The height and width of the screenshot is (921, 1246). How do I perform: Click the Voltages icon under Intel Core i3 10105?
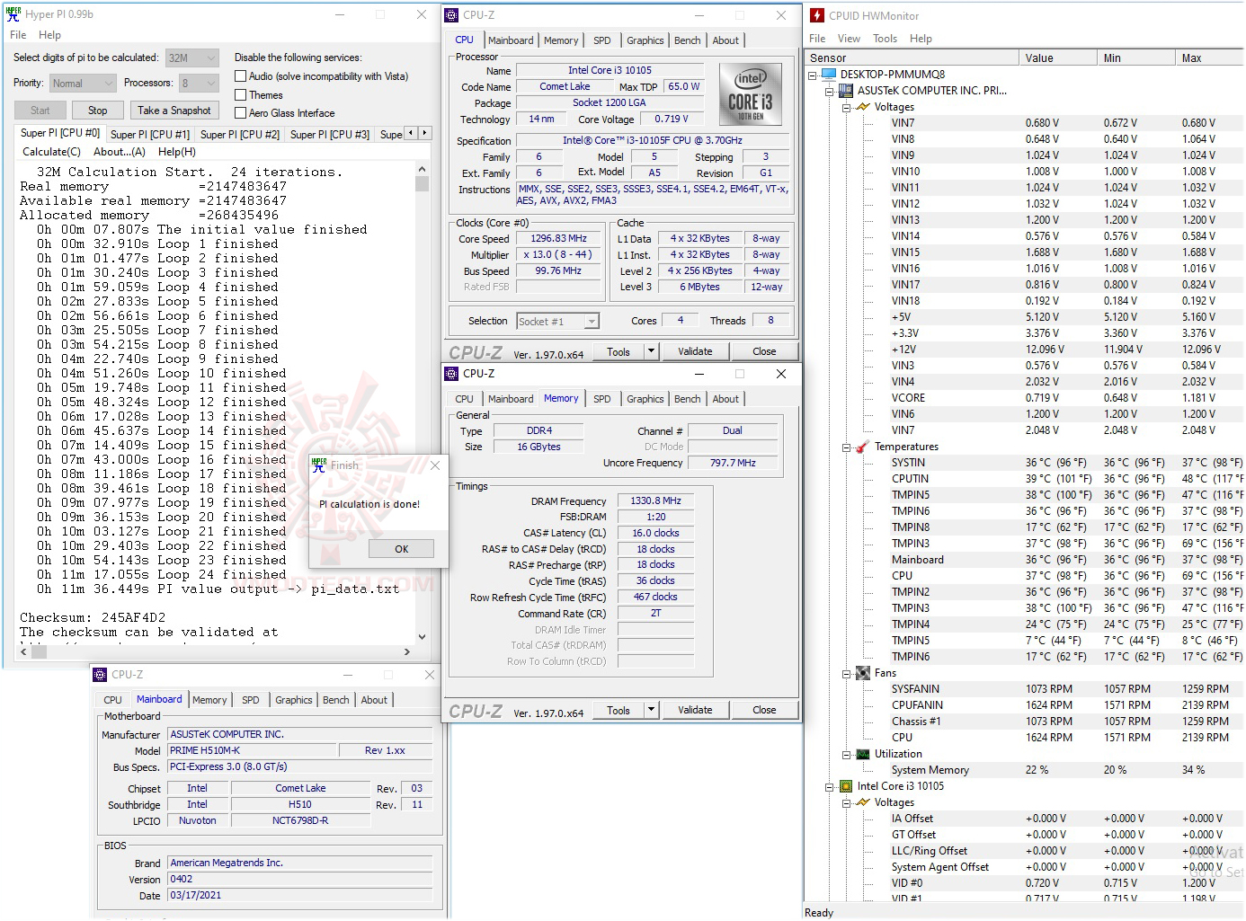click(x=863, y=802)
